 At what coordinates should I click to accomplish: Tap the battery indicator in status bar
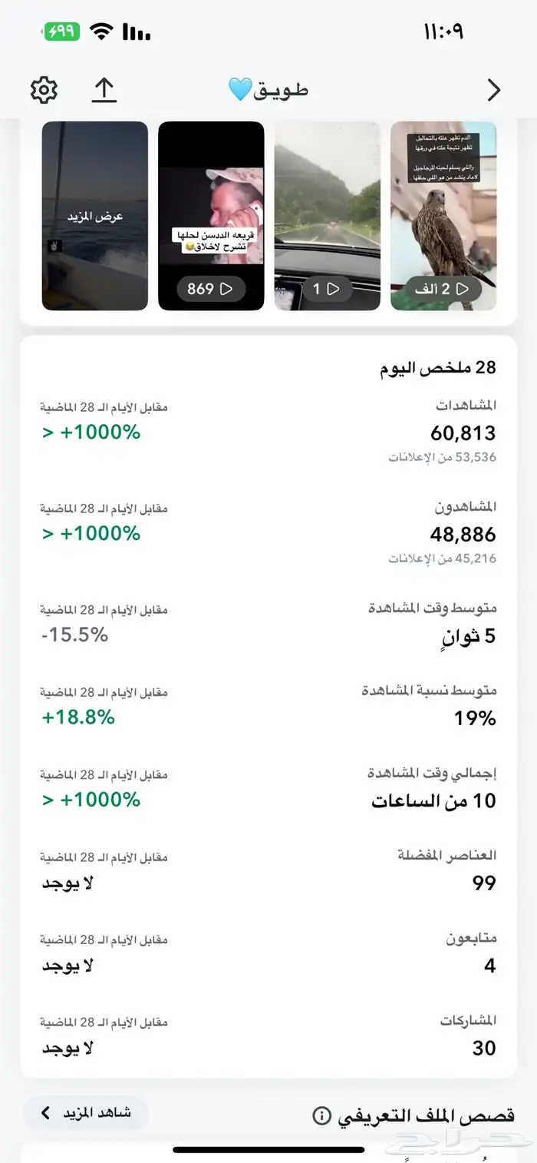(x=61, y=32)
